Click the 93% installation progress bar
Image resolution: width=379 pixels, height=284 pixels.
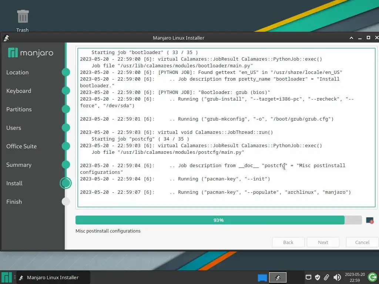click(x=218, y=220)
